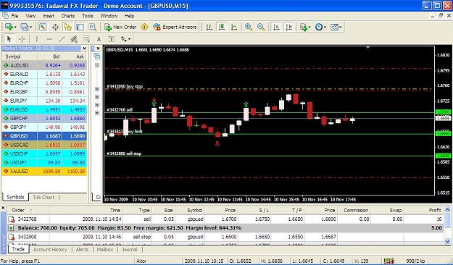This screenshot has width=453, height=265.
Task: Click the Zoom In magnifier
Action: pyautogui.click(x=249, y=27)
